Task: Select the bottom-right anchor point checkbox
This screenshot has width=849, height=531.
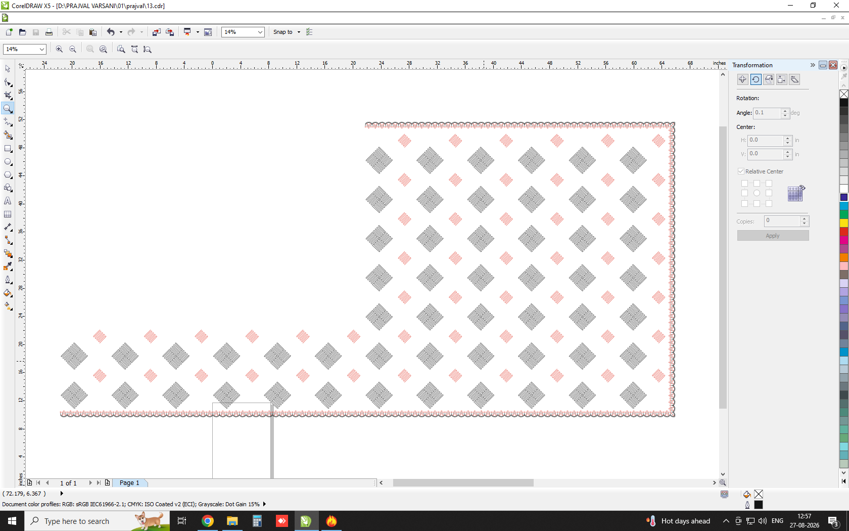Action: (x=769, y=203)
